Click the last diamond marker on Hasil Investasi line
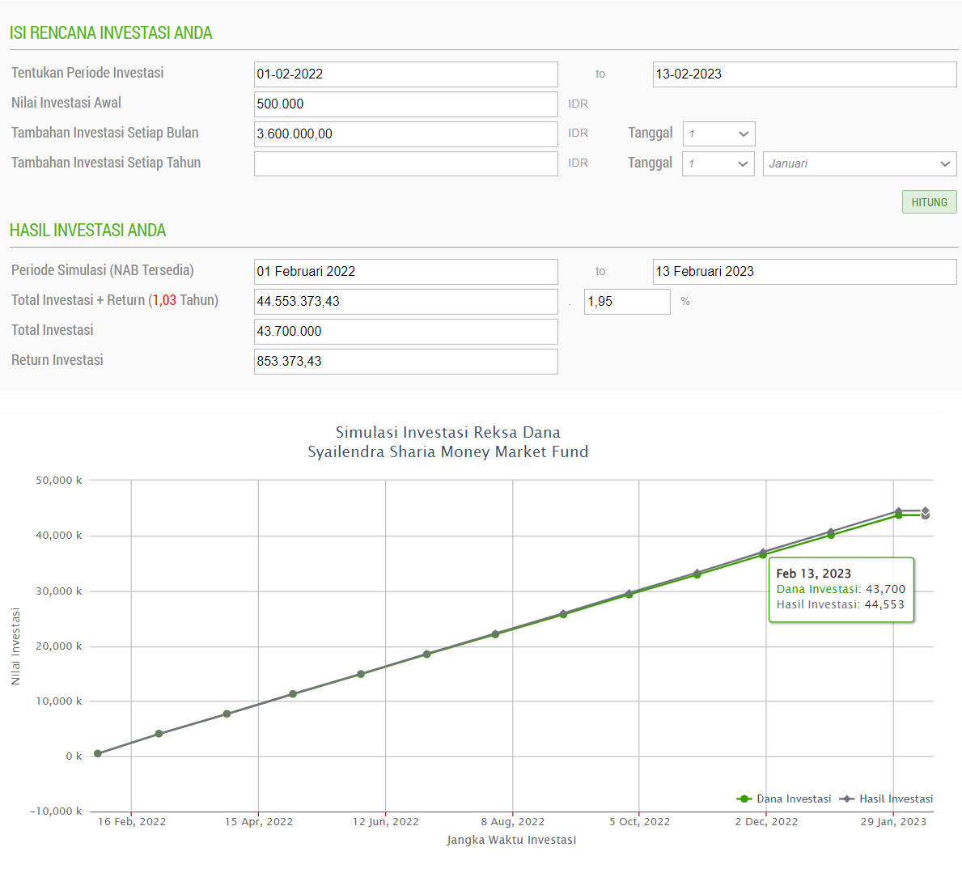This screenshot has height=877, width=962. [926, 511]
